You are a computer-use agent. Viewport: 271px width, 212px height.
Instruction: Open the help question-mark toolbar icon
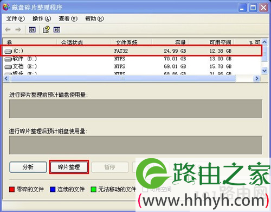click(46, 29)
